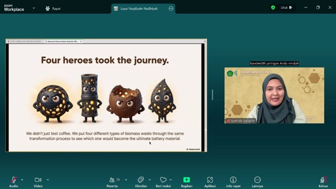336x189 pixels.
Task: Expand the Audio options chevron
Action: click(22, 180)
